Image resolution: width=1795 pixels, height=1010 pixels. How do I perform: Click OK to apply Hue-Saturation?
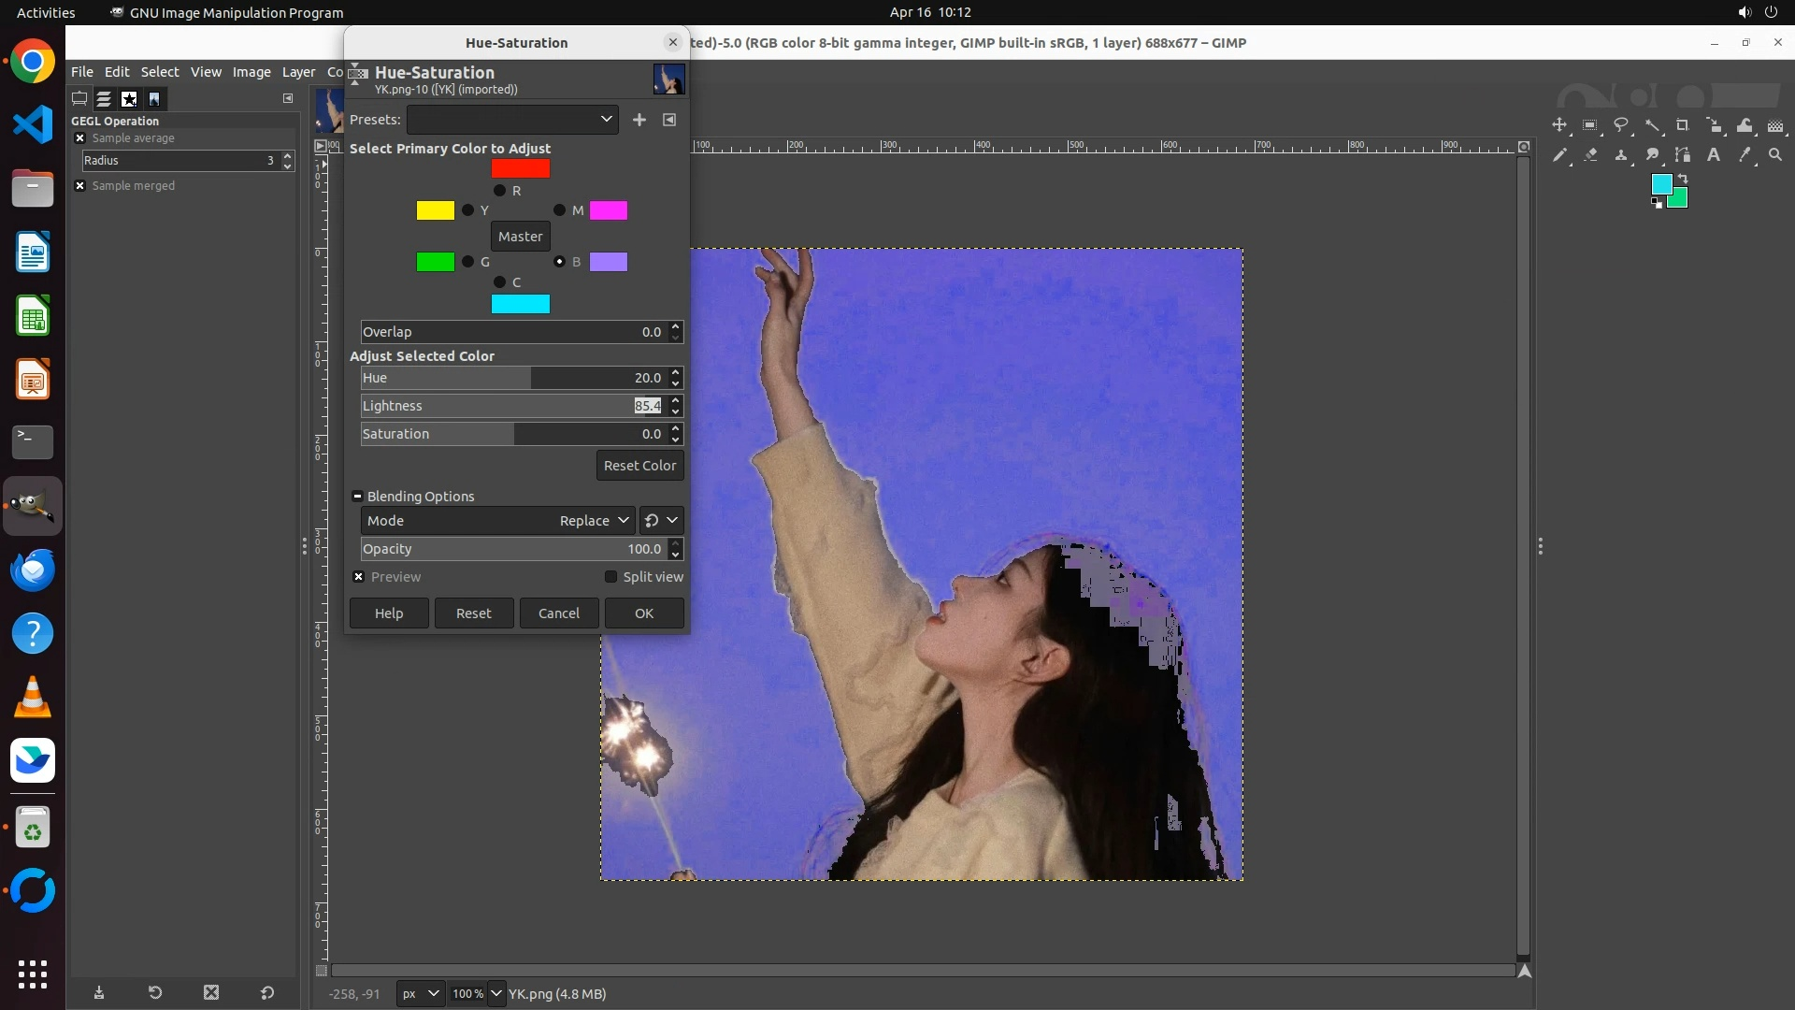coord(644,613)
